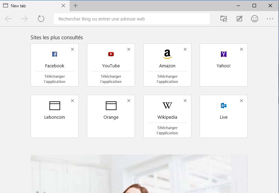Close the New tab tab
This screenshot has height=193, width=279.
[x=63, y=6]
